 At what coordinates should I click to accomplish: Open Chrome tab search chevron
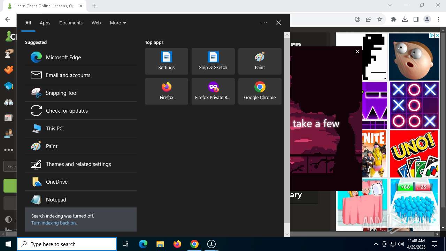coord(390,5)
